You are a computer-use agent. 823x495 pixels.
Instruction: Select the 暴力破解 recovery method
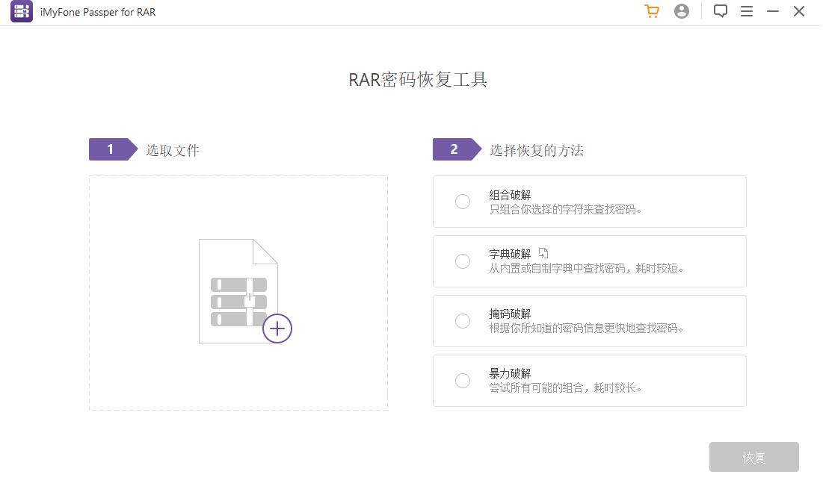pos(462,380)
